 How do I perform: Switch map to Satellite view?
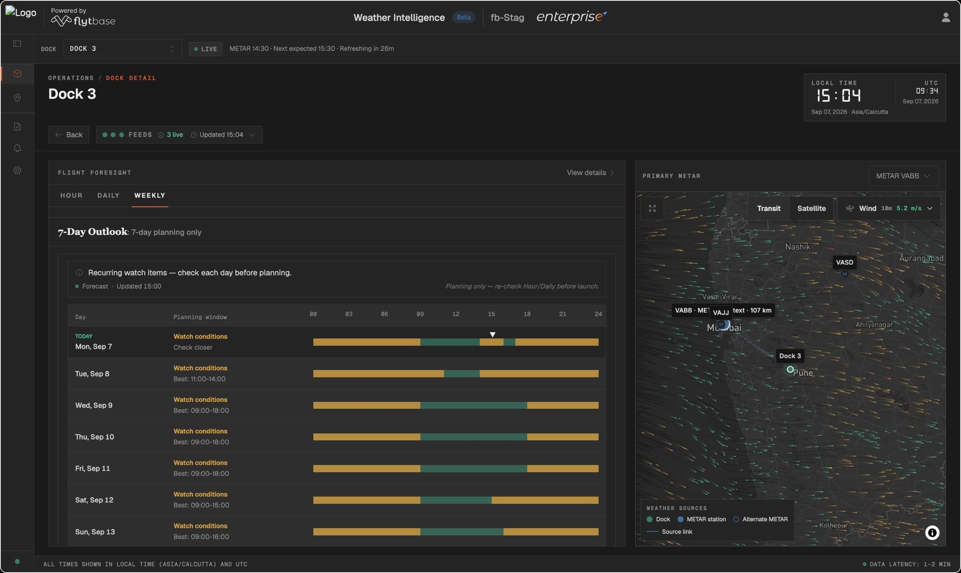[811, 208]
